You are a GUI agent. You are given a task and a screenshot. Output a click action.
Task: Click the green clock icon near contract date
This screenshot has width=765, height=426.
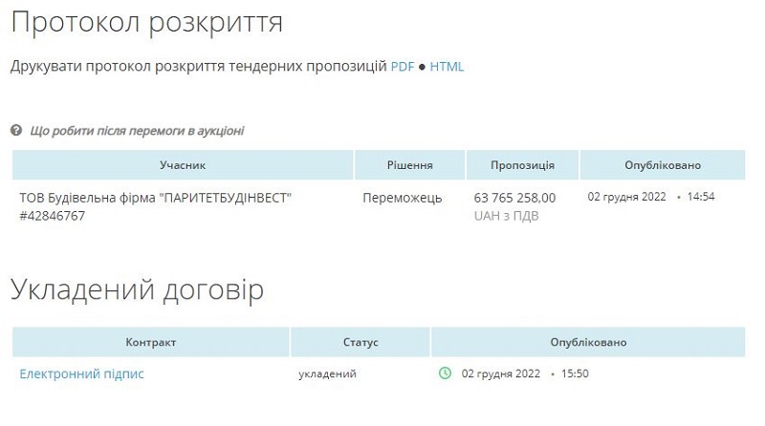pyautogui.click(x=445, y=373)
